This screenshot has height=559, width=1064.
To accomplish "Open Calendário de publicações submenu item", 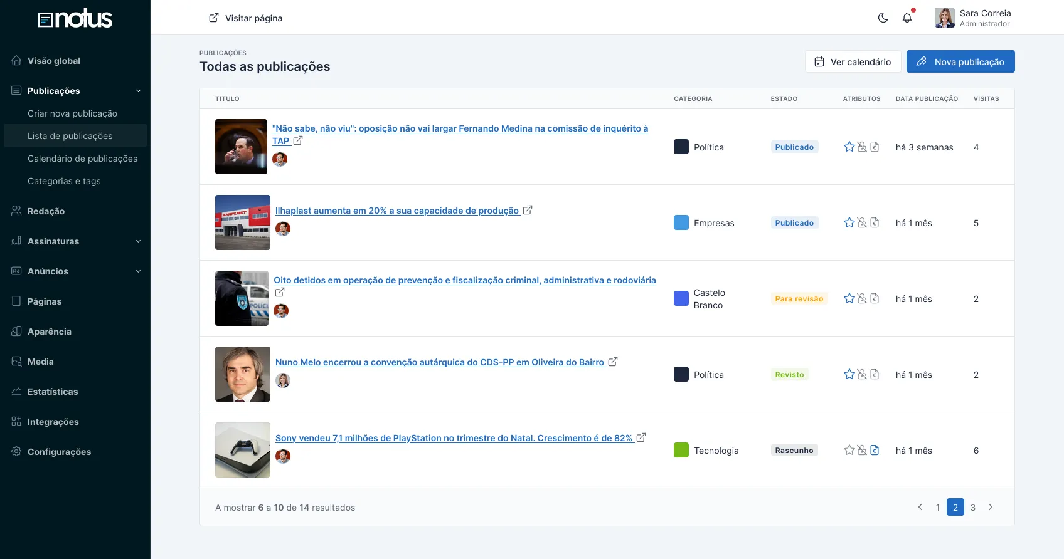I will (x=82, y=159).
